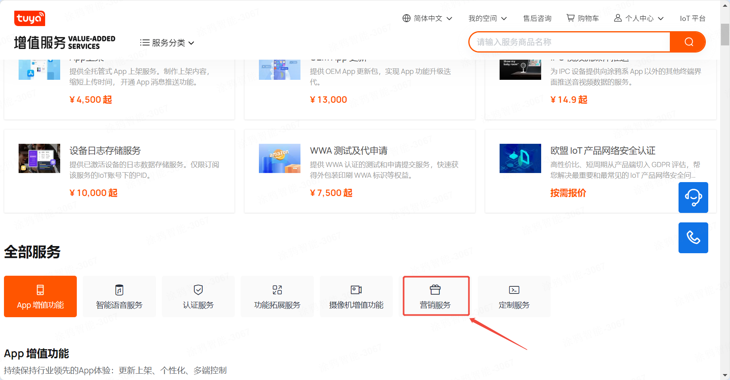Screen dimensions: 730x380
Task: Click the amazon WWA thumbnail image
Action: point(279,158)
